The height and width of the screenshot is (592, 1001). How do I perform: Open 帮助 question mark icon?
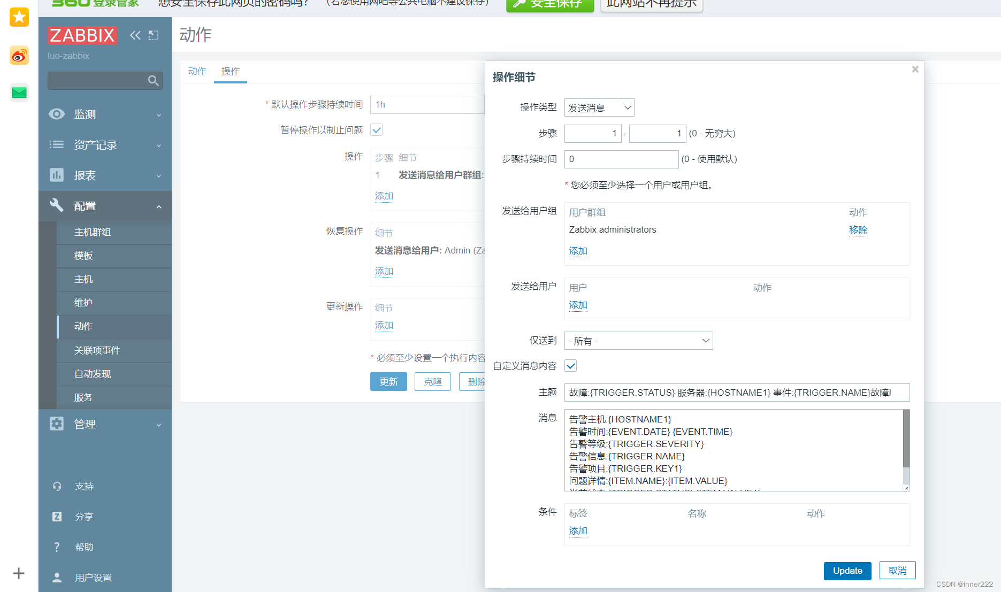(x=57, y=547)
